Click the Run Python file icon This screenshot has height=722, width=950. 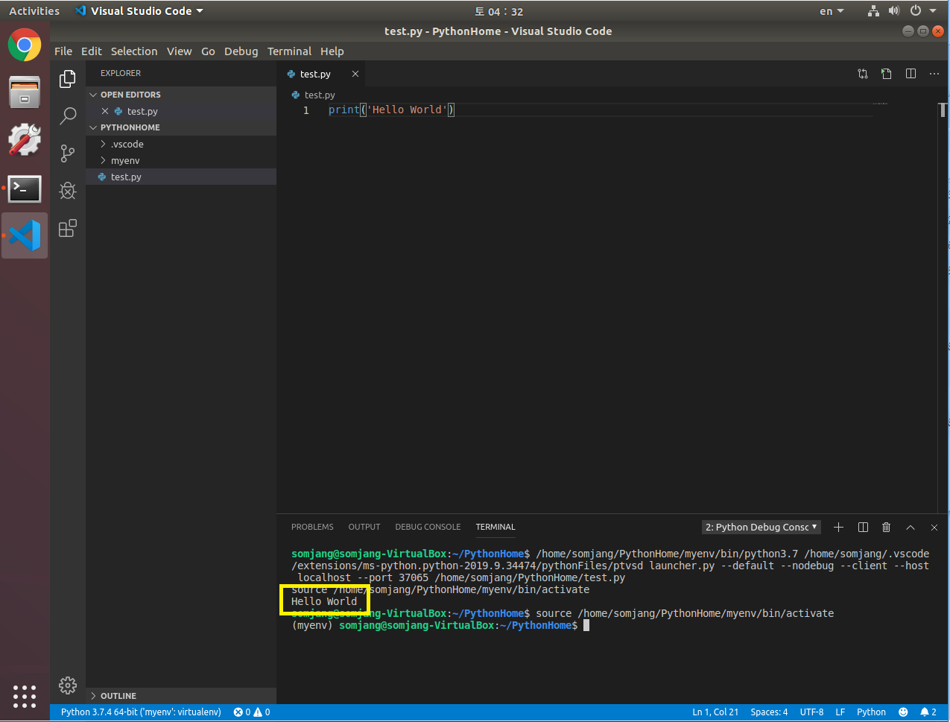point(886,74)
